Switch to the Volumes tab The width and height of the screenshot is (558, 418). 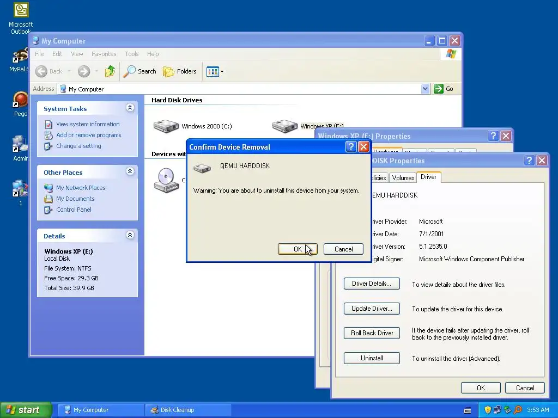(x=403, y=178)
